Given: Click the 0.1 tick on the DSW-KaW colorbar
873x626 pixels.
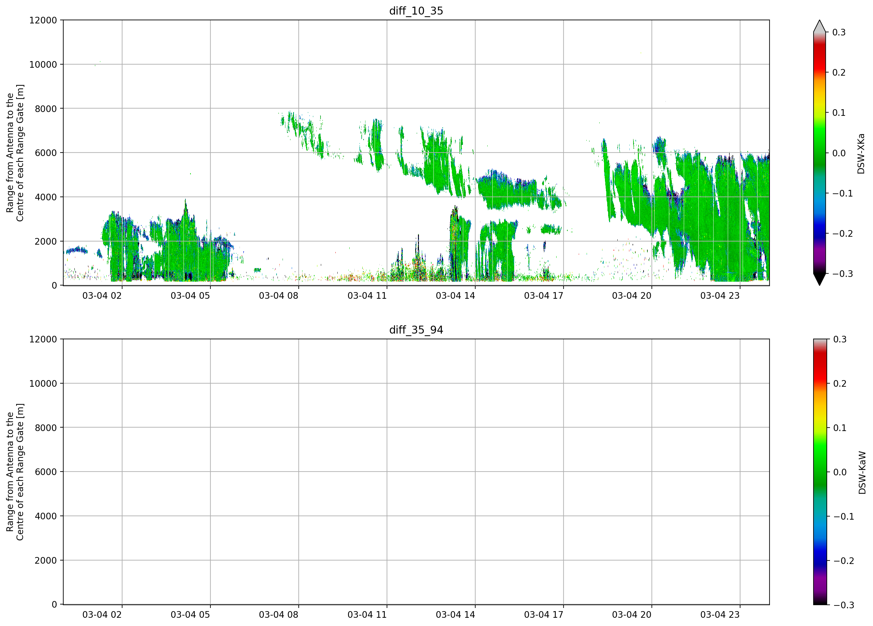Looking at the screenshot, I should coord(840,428).
